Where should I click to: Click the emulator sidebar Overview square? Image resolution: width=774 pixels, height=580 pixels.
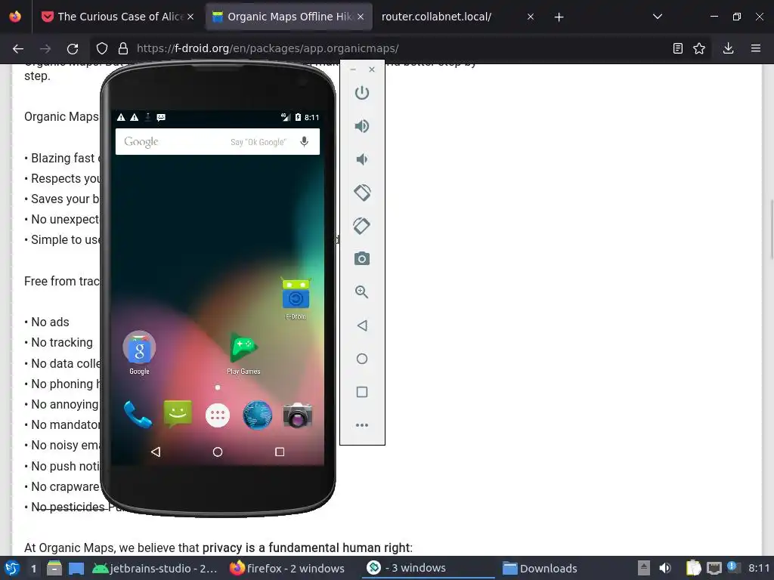tap(362, 392)
